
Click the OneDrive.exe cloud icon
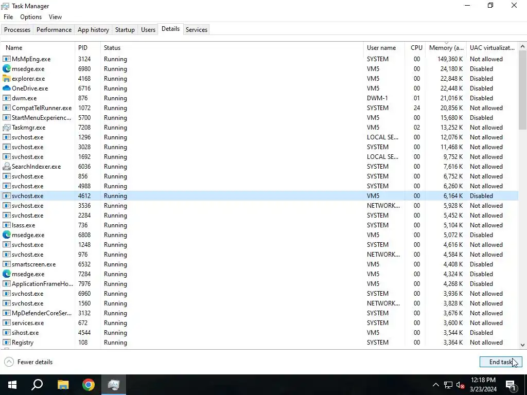coord(6,88)
